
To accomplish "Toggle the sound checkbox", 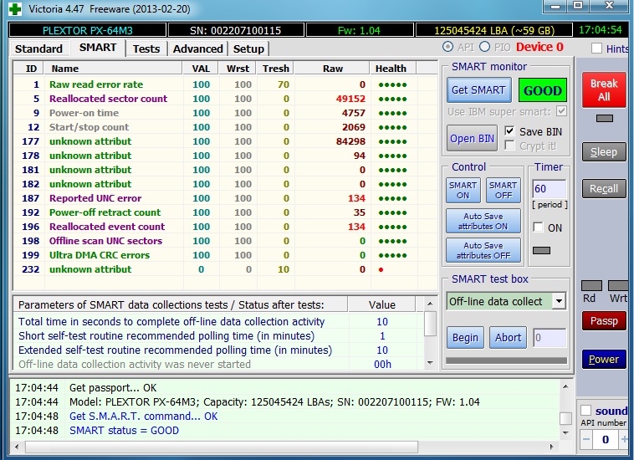I will (x=585, y=411).
